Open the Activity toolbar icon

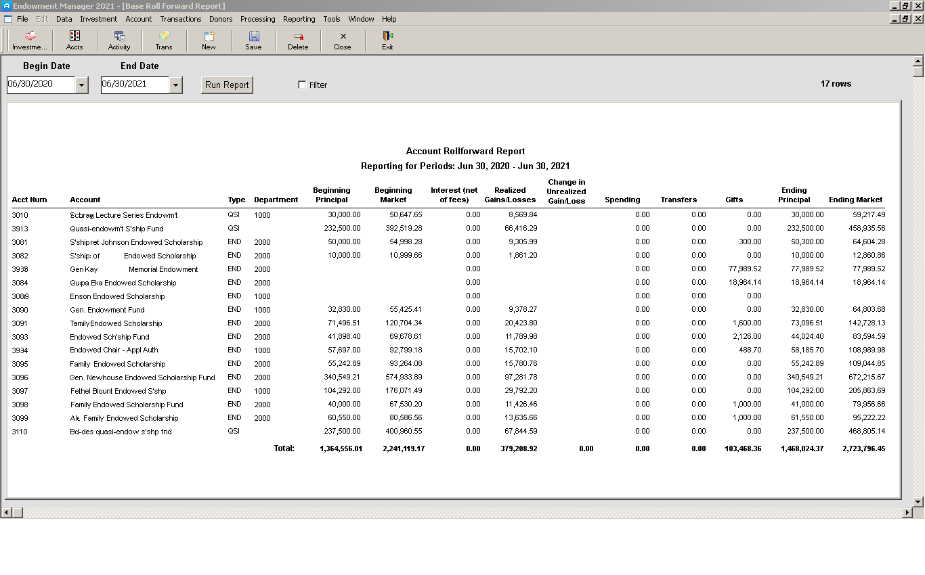point(119,41)
